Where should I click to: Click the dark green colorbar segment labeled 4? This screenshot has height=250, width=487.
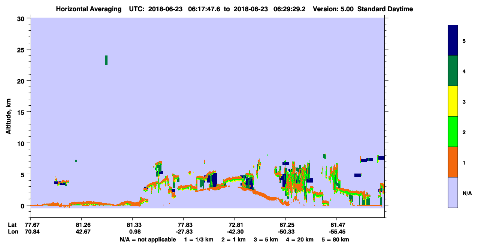(x=453, y=71)
